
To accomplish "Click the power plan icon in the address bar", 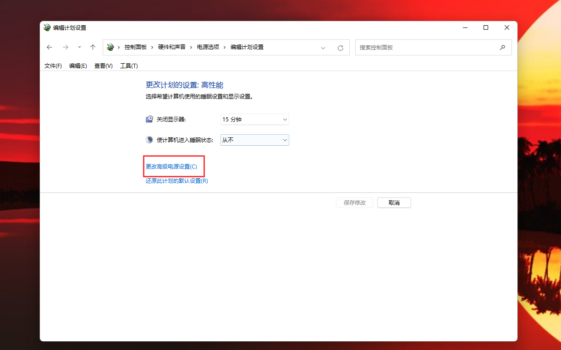I will point(110,47).
